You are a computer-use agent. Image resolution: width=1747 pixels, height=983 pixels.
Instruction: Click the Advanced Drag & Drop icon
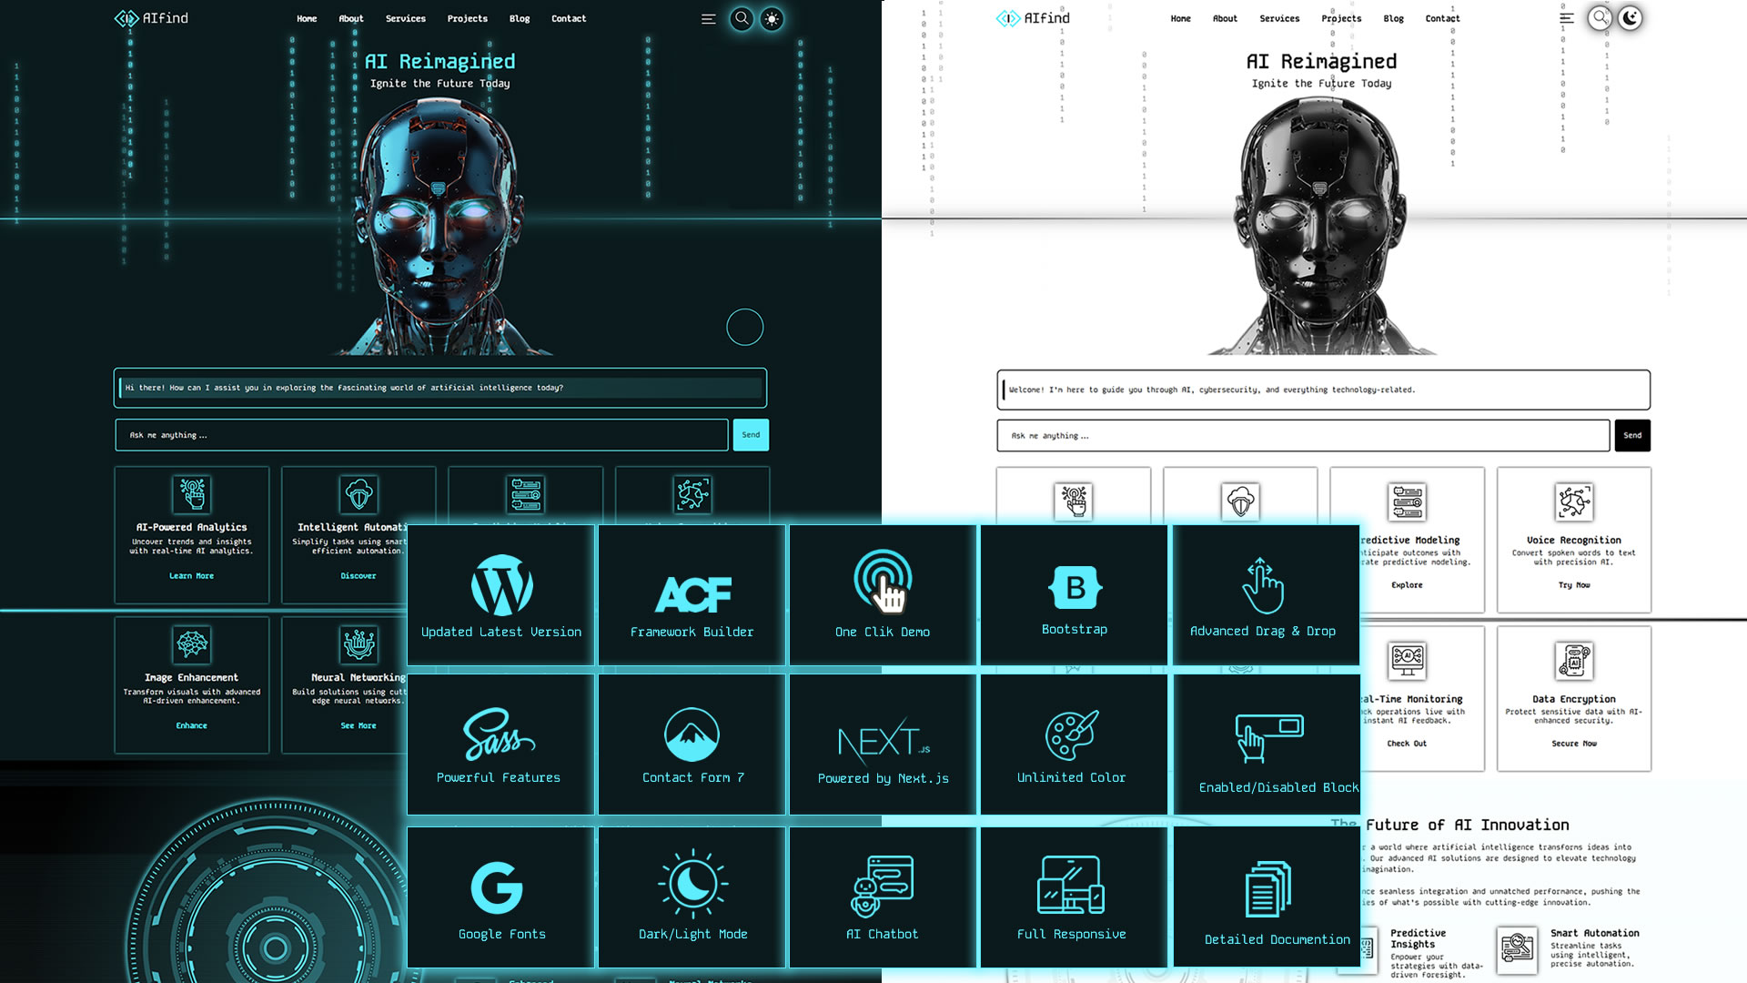pyautogui.click(x=1263, y=585)
